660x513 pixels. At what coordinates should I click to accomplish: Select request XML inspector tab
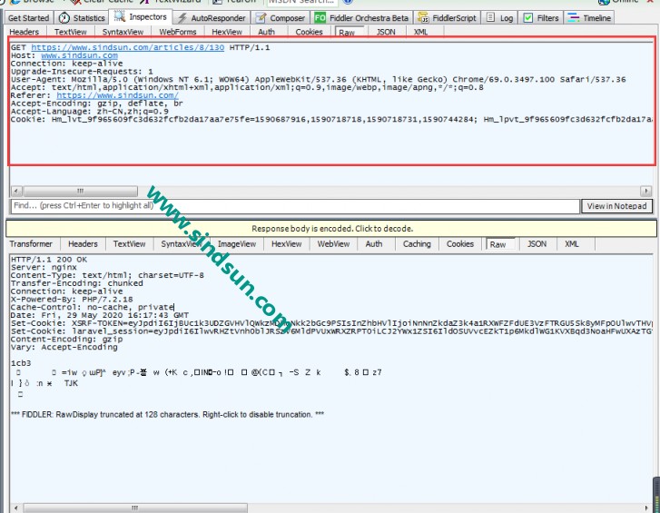420,32
